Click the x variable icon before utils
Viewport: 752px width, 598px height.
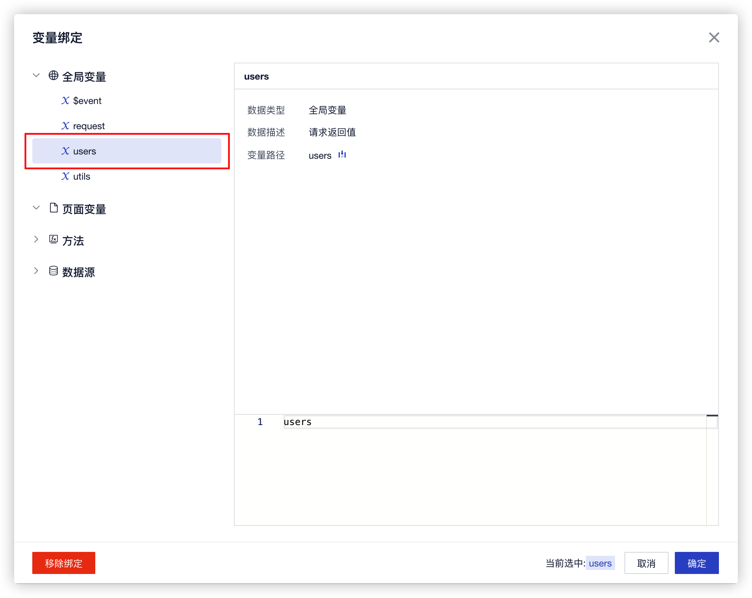coord(65,176)
